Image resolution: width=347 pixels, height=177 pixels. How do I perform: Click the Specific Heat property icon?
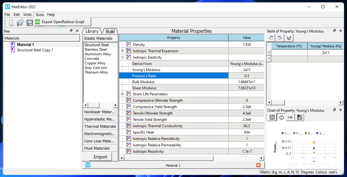point(129,132)
